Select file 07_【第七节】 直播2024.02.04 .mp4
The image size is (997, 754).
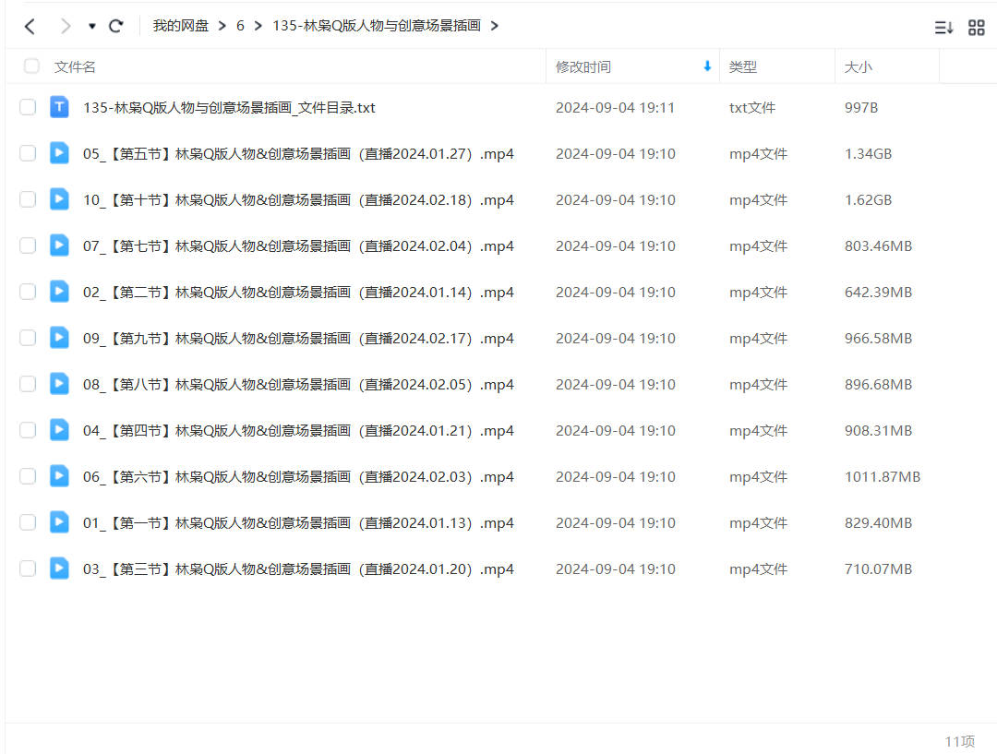click(298, 246)
